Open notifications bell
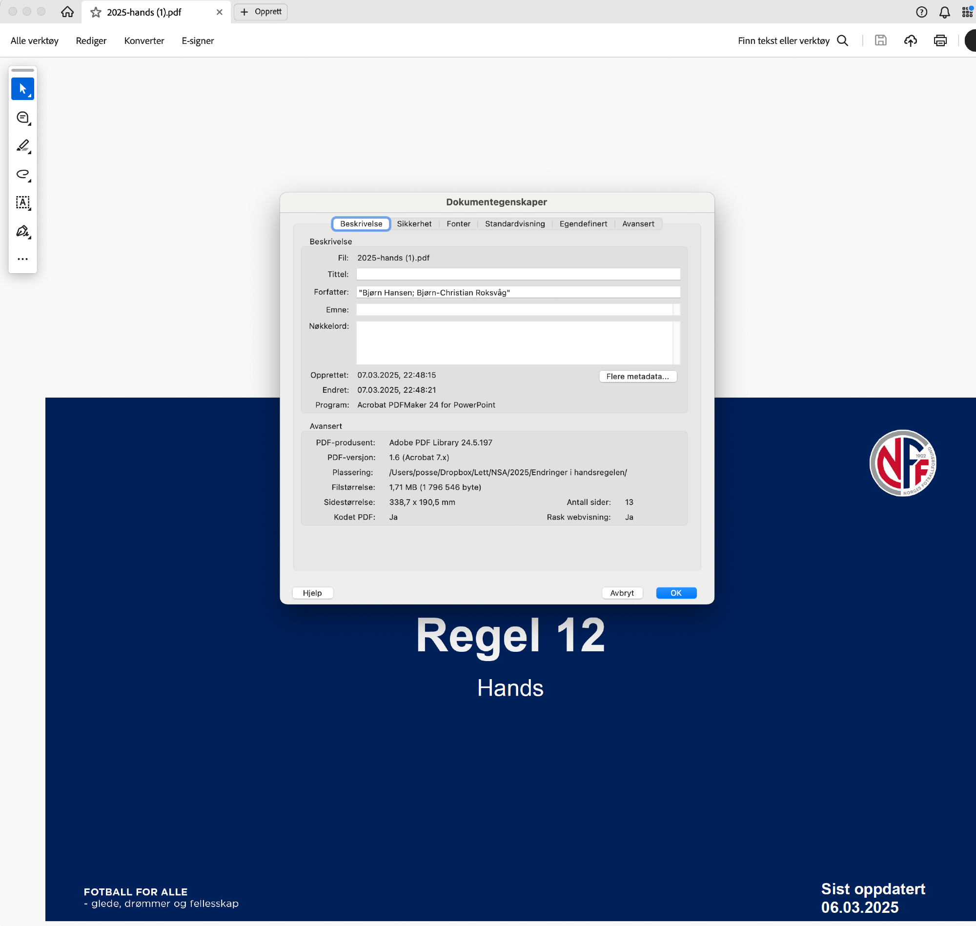Image resolution: width=976 pixels, height=926 pixels. pos(944,12)
